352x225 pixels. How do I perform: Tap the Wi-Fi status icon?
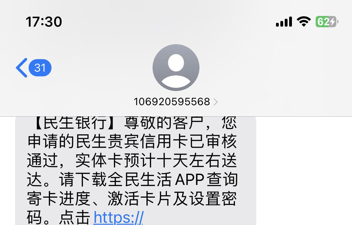click(x=304, y=22)
